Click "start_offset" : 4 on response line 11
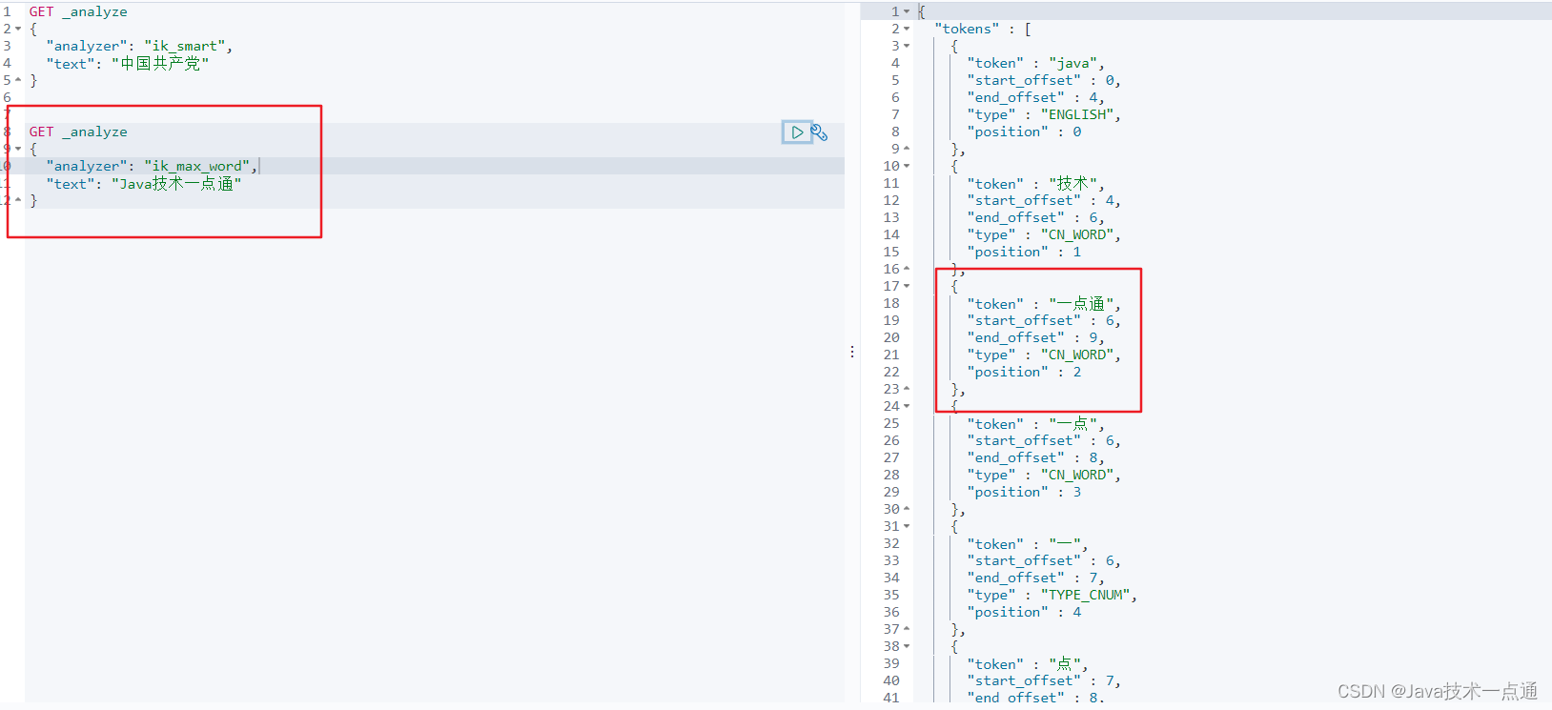Screen dimensions: 1552x710 (x=1044, y=200)
